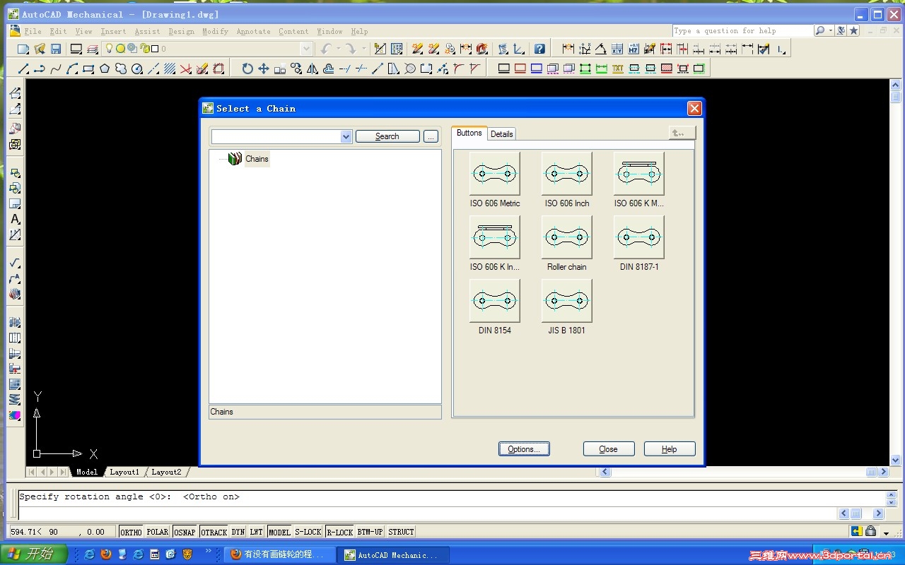Pick the ISO 606 K M... chain
This screenshot has width=905, height=565.
coord(639,174)
